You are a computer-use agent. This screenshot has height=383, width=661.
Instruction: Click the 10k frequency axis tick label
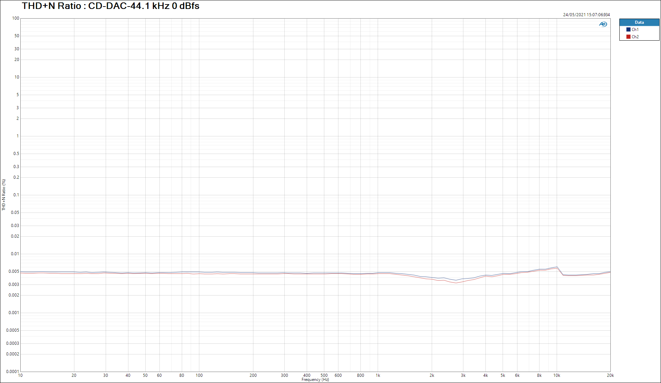[557, 375]
